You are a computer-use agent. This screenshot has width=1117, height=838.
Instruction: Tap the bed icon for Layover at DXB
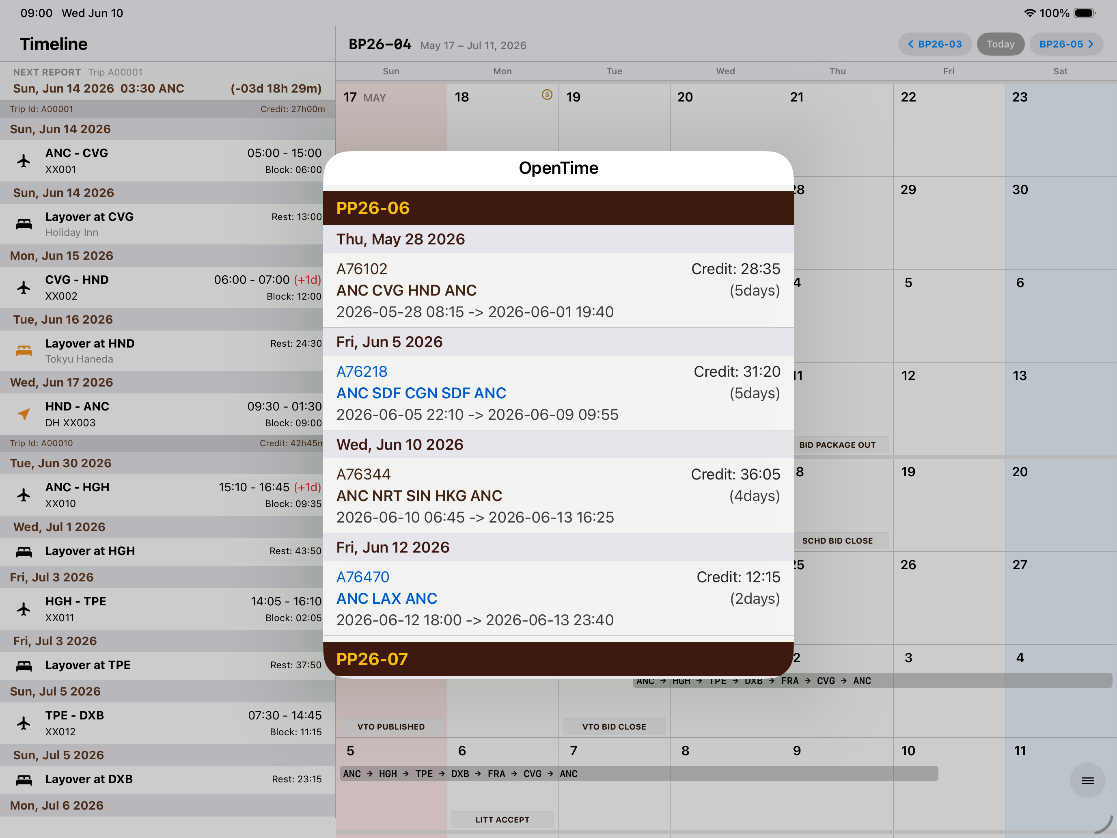pyautogui.click(x=24, y=780)
